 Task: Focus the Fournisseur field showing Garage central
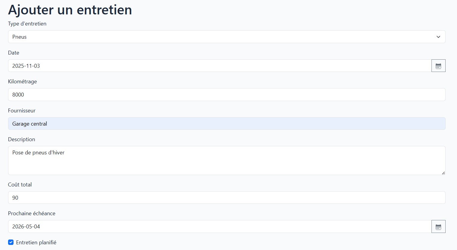coord(210,124)
